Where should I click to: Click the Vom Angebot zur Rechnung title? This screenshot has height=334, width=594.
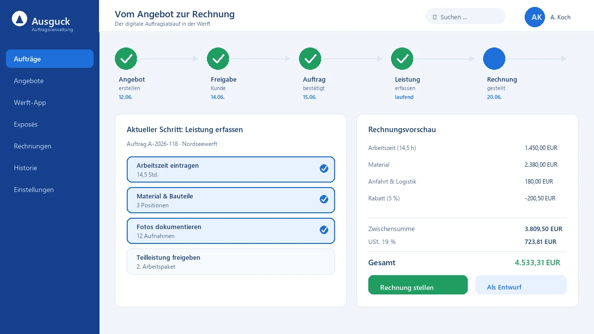(175, 14)
